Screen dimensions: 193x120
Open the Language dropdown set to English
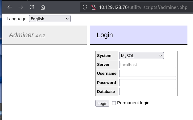click(50, 19)
